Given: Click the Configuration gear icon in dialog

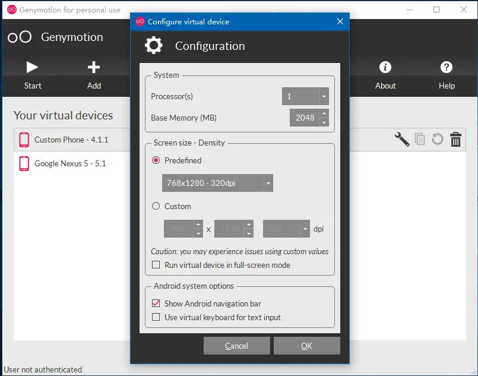Looking at the screenshot, I should (154, 45).
